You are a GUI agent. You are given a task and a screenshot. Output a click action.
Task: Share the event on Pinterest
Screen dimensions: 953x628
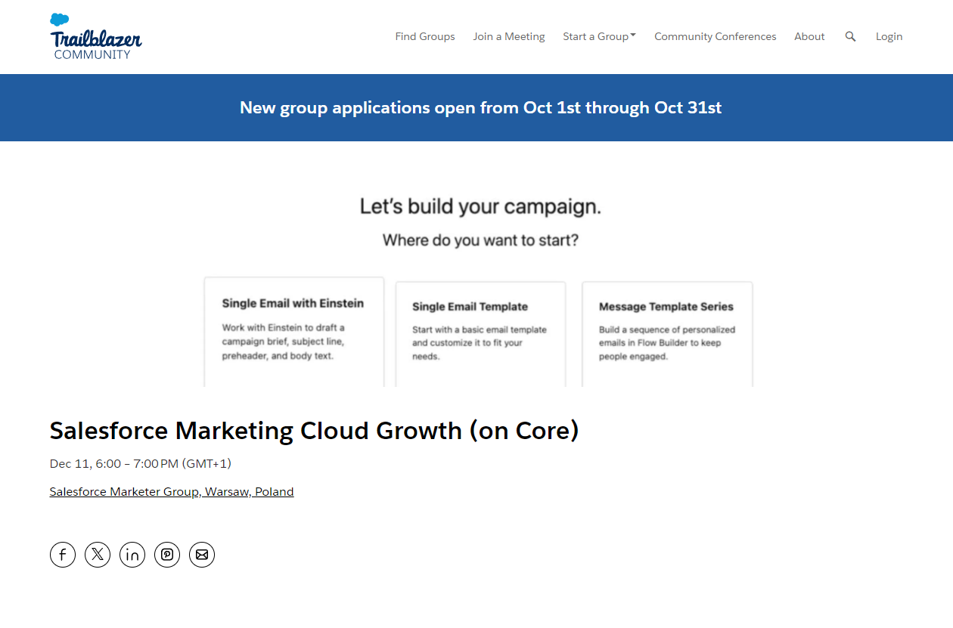(167, 555)
